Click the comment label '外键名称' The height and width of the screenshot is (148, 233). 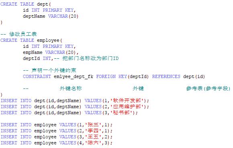pyautogui.click(x=71, y=88)
